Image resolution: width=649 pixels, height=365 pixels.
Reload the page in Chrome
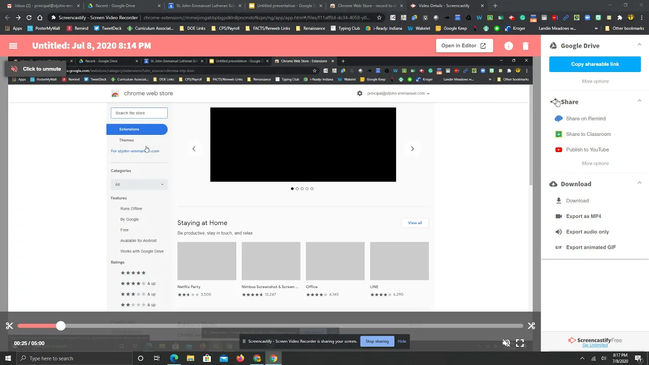coord(29,17)
